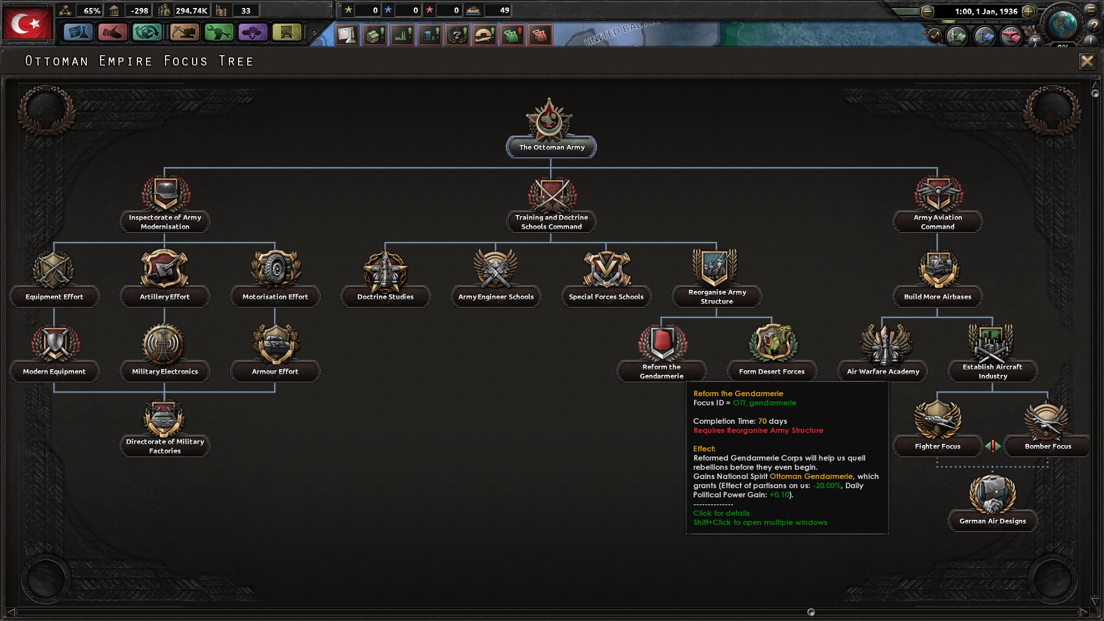Click the date display 1:00, 1 Jan, 1936
This screenshot has height=621, width=1104.
tap(986, 11)
